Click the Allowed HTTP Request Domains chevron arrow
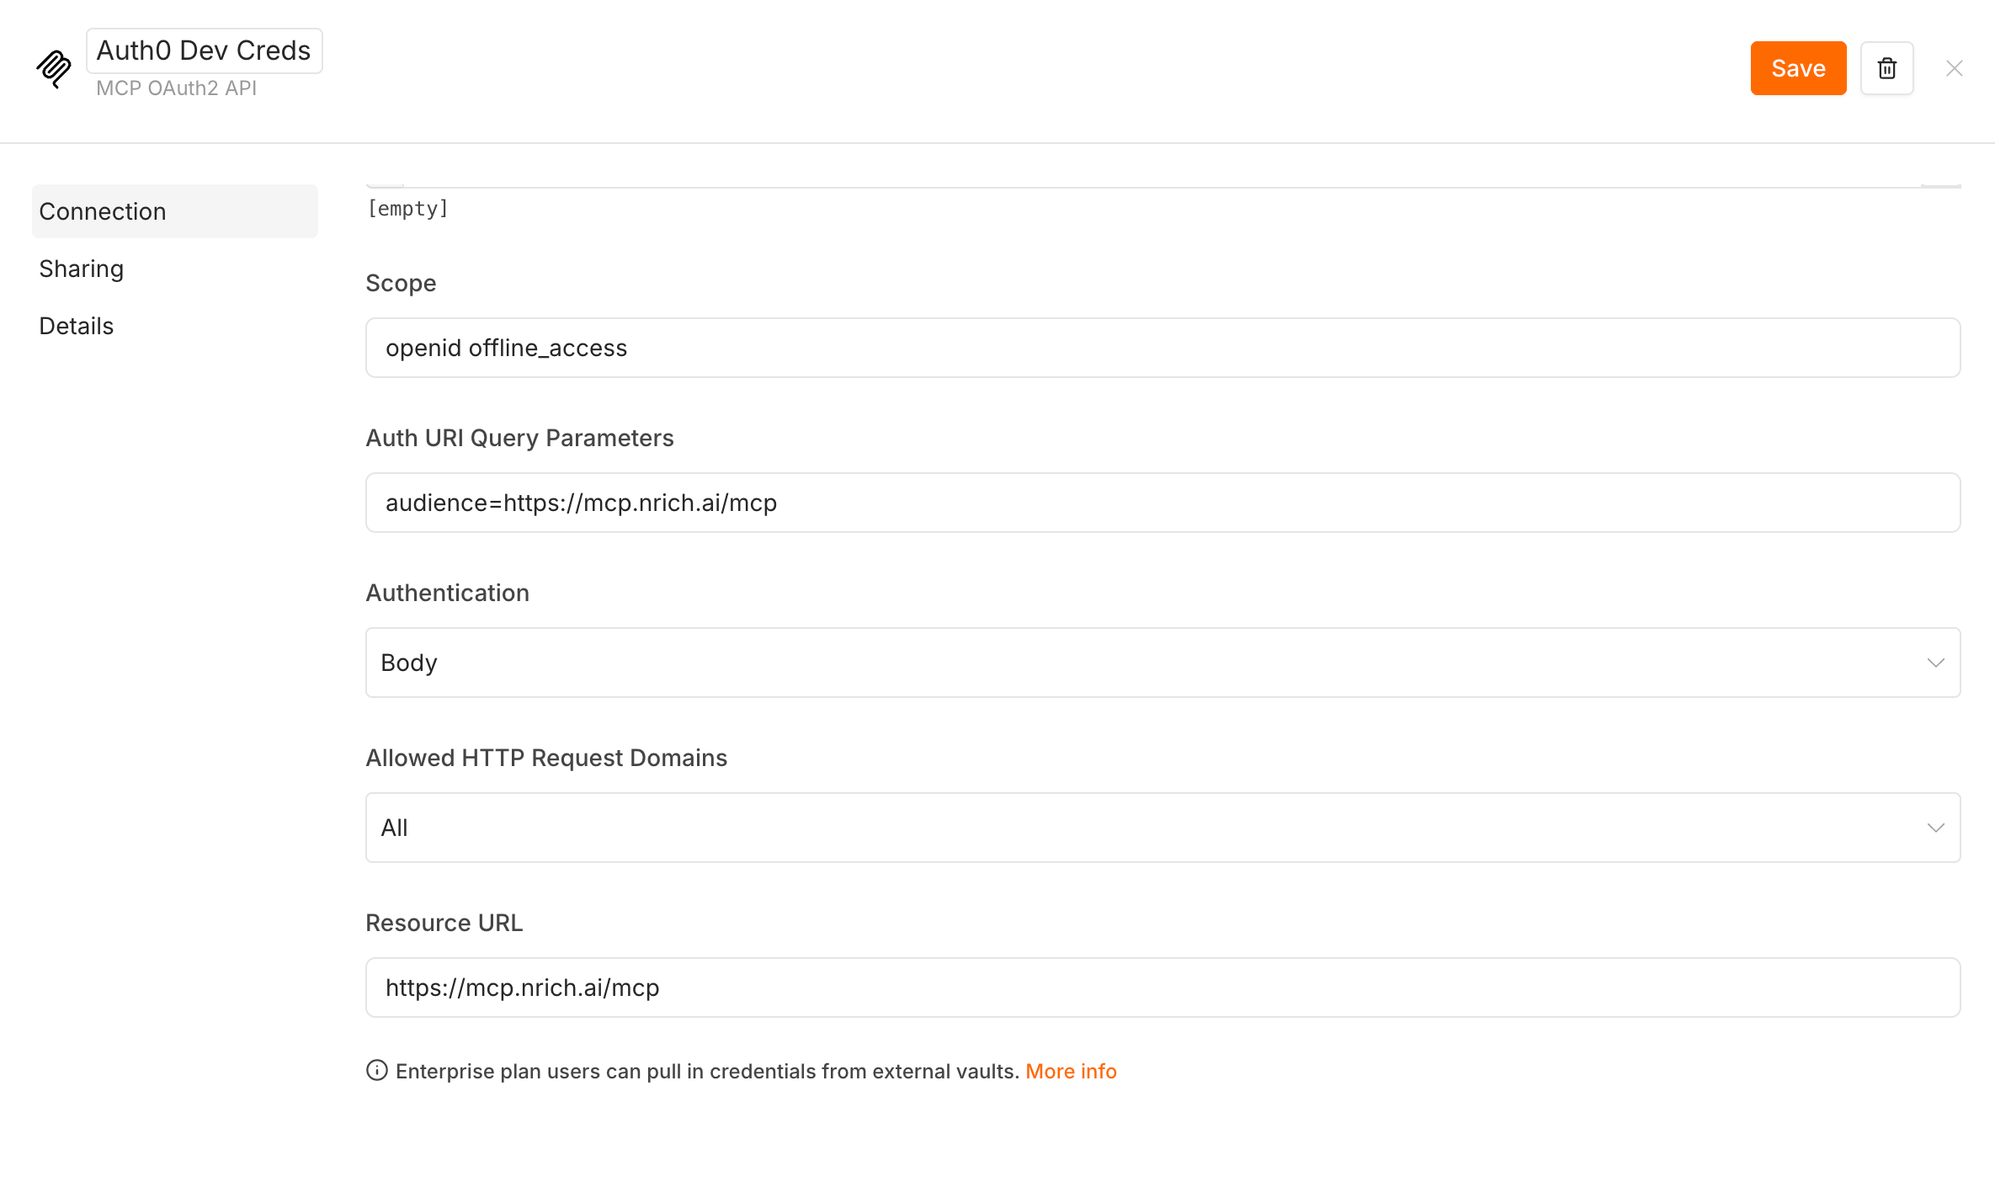The height and width of the screenshot is (1187, 1995). [x=1935, y=828]
